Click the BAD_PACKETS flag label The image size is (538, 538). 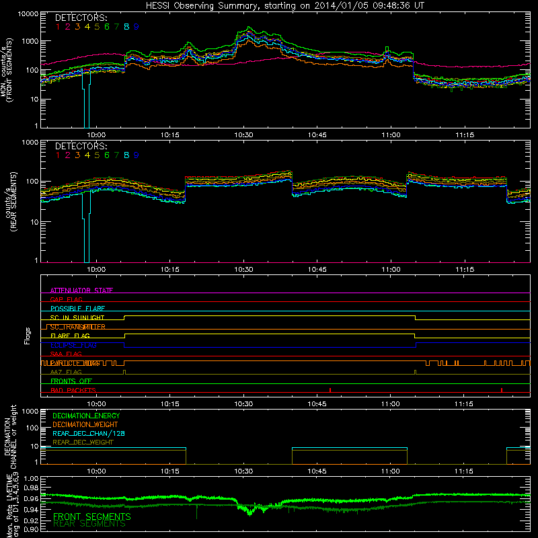tap(73, 390)
